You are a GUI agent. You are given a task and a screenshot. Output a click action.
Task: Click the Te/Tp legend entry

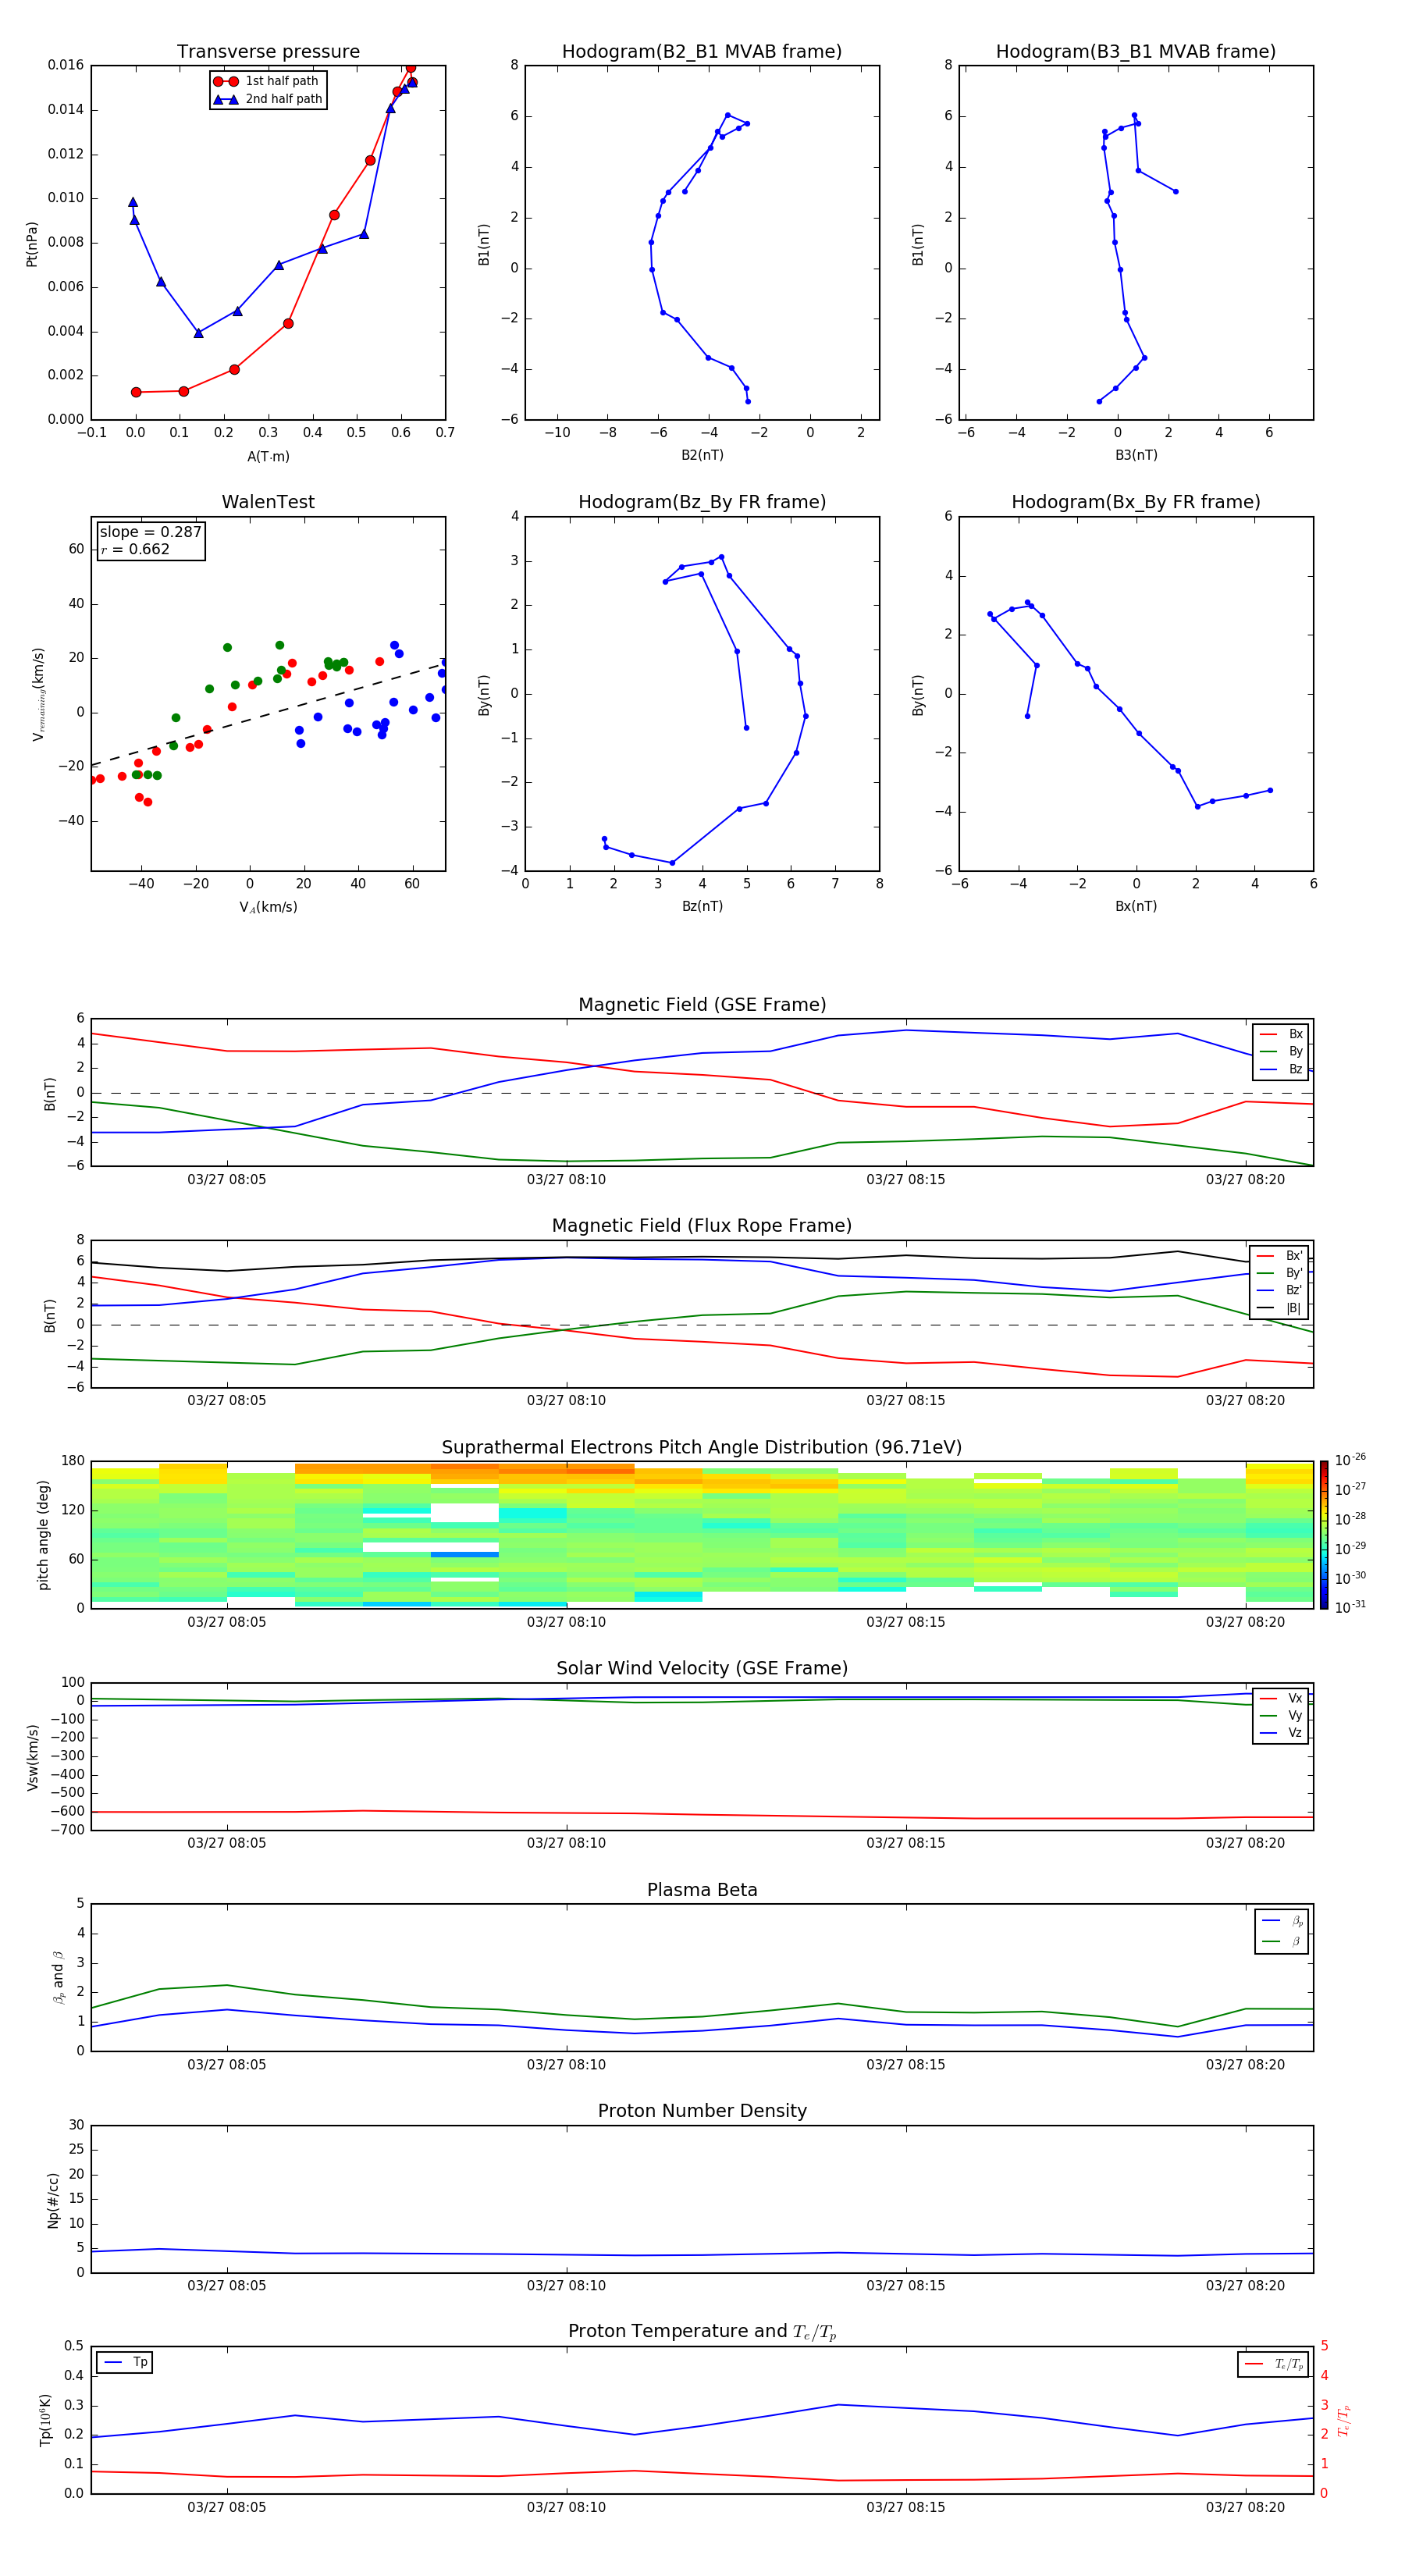(x=1273, y=2364)
